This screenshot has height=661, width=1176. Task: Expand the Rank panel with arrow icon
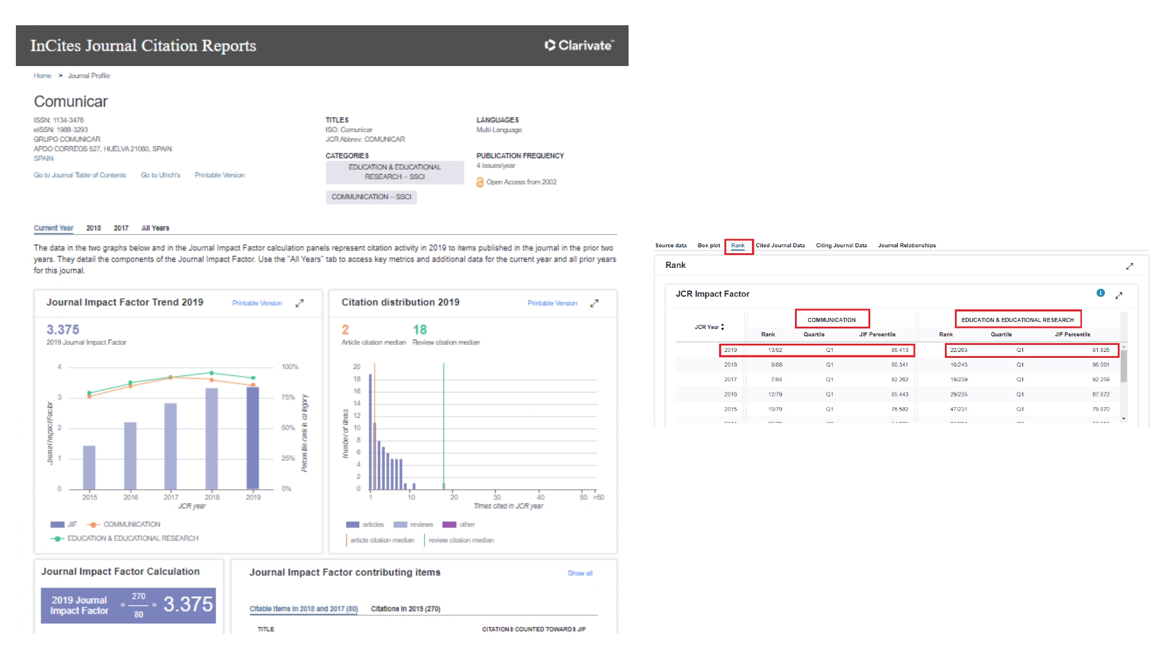(x=1129, y=266)
